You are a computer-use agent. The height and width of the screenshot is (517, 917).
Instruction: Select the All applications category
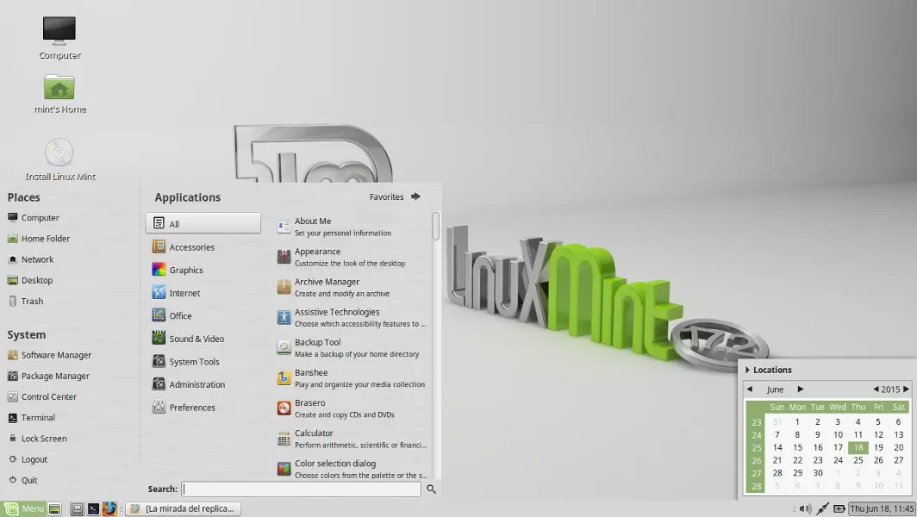pyautogui.click(x=203, y=223)
